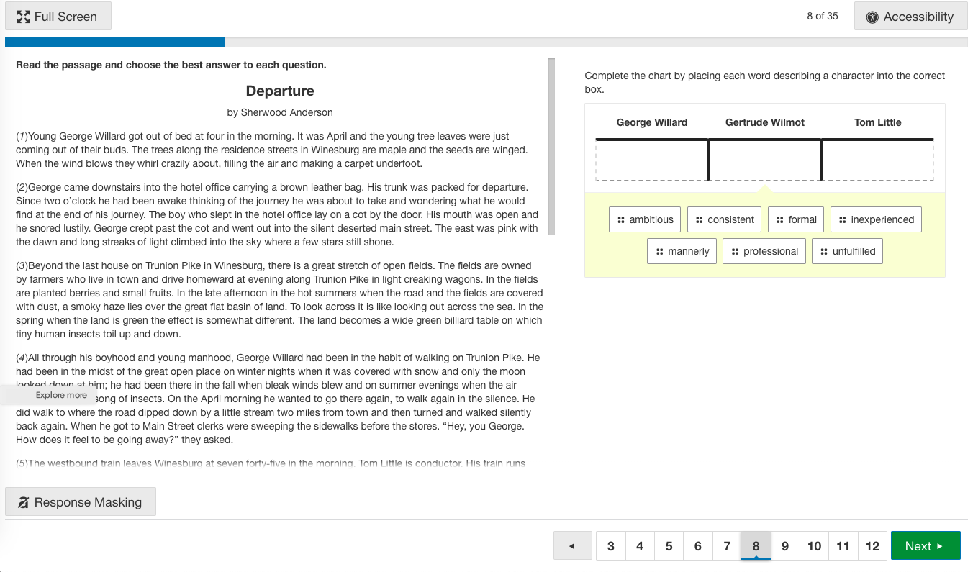Click the 'Tom Little' column heading
The height and width of the screenshot is (572, 973).
(878, 122)
